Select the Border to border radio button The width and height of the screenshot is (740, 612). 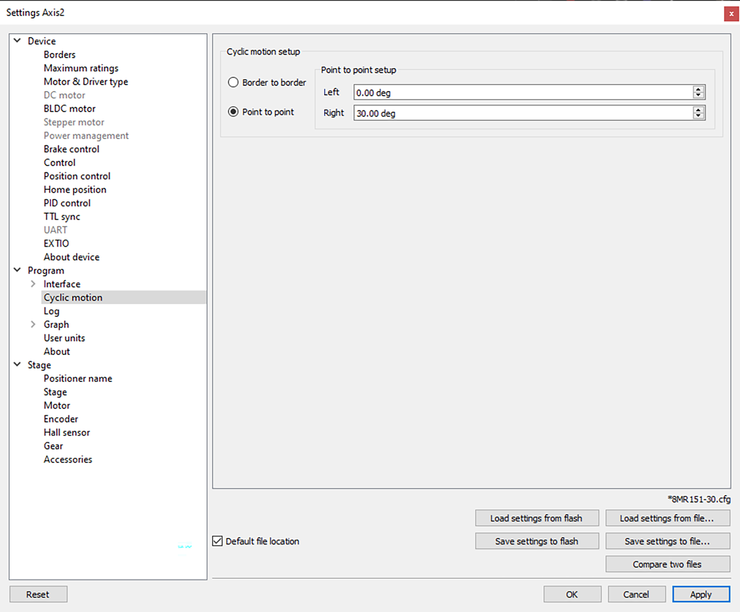tap(233, 82)
